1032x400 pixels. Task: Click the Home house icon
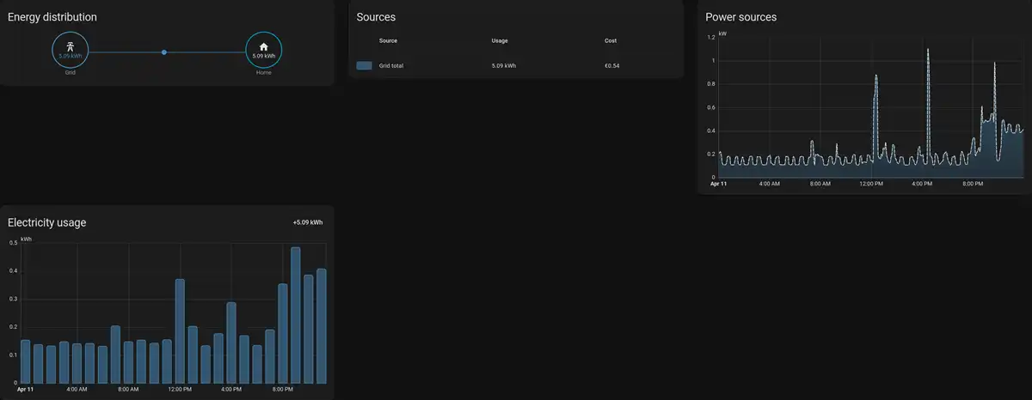[263, 47]
